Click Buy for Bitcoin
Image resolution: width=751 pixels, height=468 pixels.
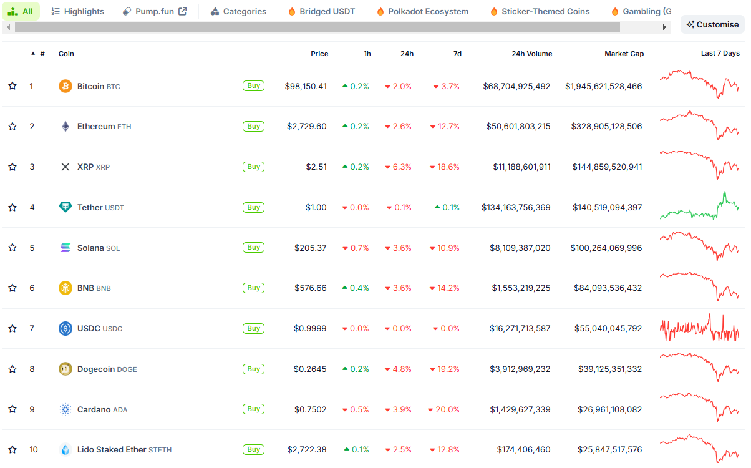point(253,86)
